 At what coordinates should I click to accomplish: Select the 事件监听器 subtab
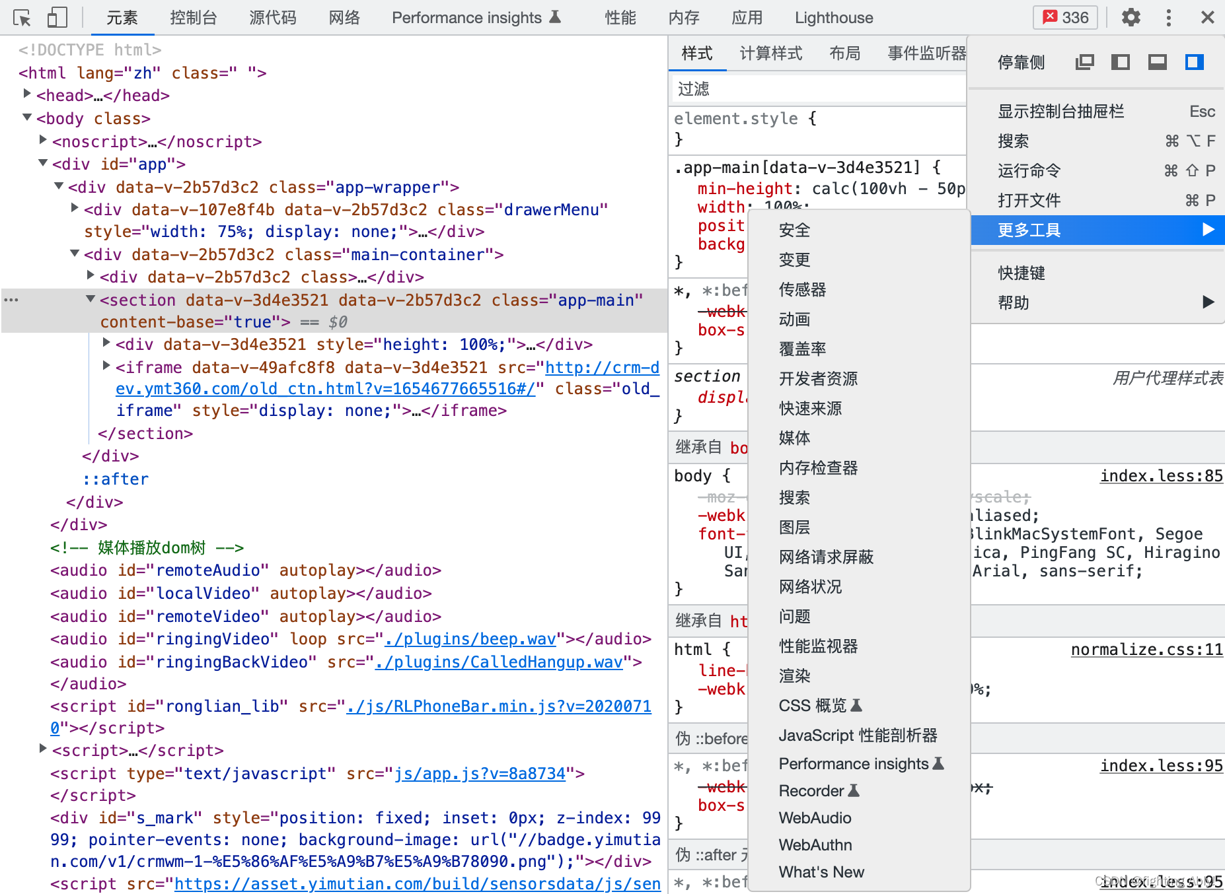pos(926,53)
